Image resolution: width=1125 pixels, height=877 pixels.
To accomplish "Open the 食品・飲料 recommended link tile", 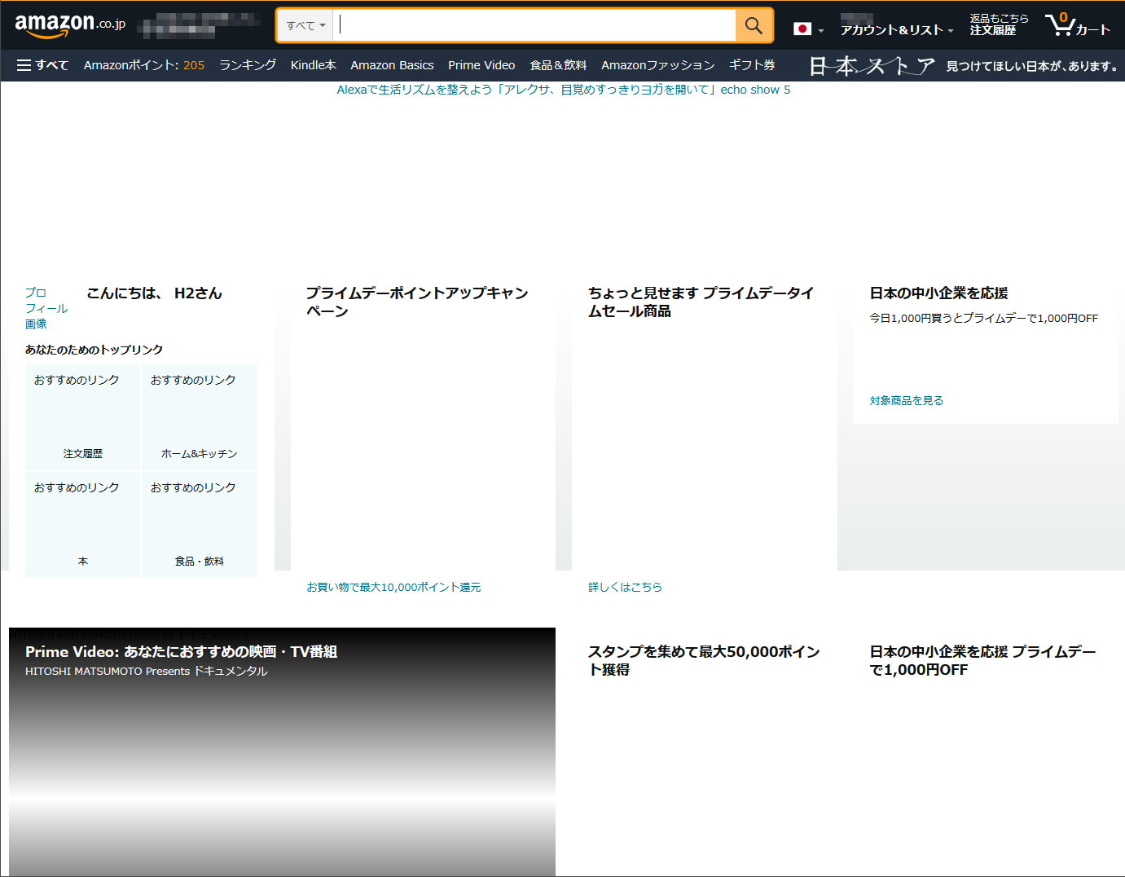I will pyautogui.click(x=199, y=525).
